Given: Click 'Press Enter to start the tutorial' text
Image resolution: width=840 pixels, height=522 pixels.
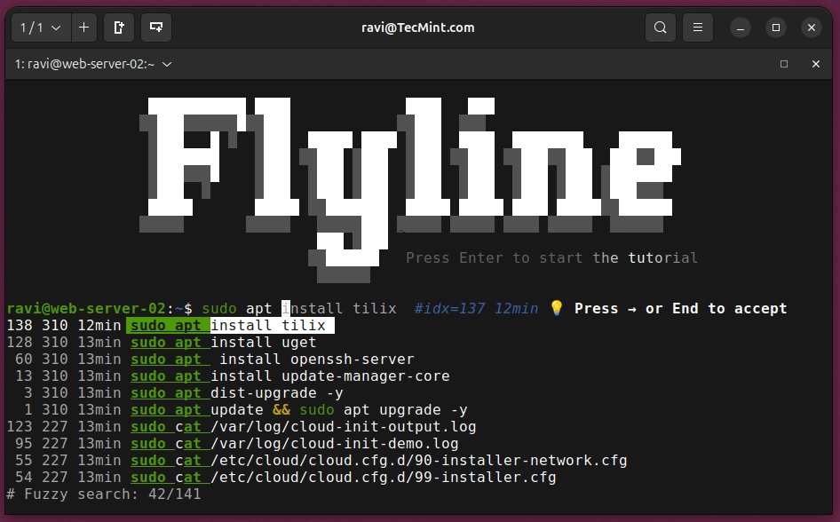Looking at the screenshot, I should click(551, 258).
